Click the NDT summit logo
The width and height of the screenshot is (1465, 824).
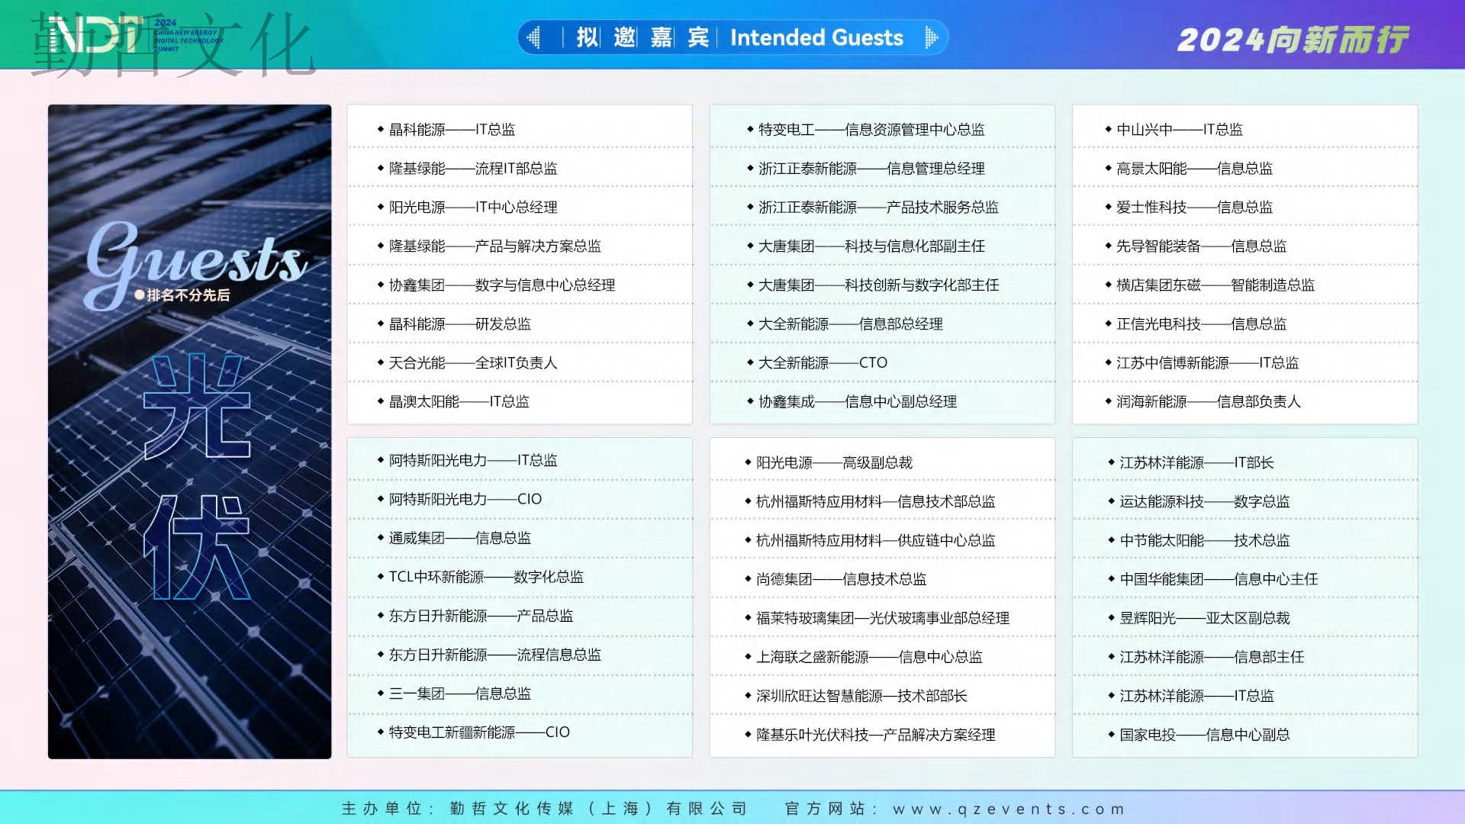[x=136, y=35]
